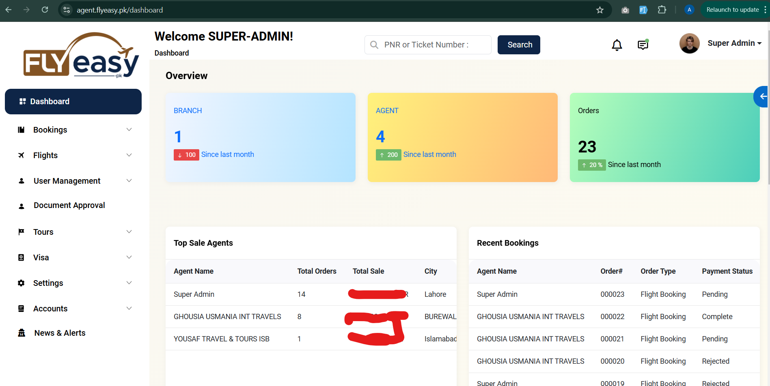770x386 pixels.
Task: Click the Total Orders column header
Action: click(317, 271)
